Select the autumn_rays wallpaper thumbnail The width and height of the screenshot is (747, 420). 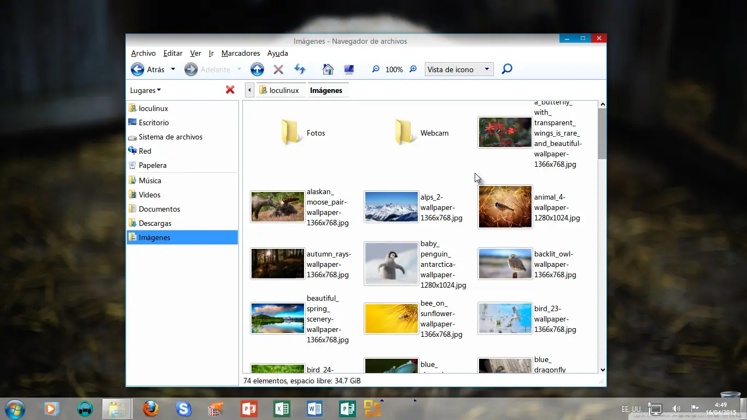tap(277, 264)
